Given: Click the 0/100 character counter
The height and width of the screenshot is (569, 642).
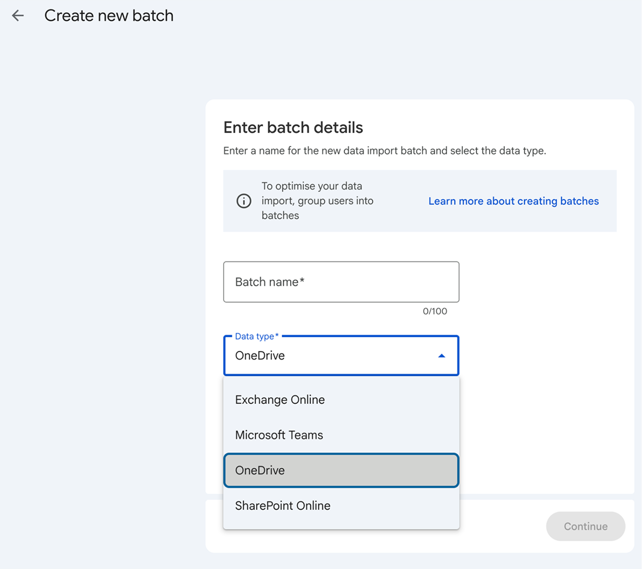Looking at the screenshot, I should pos(435,311).
